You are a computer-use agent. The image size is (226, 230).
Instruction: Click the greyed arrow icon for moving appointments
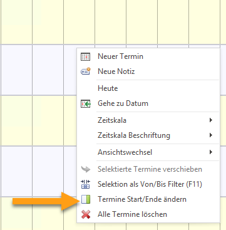pyautogui.click(x=86, y=169)
